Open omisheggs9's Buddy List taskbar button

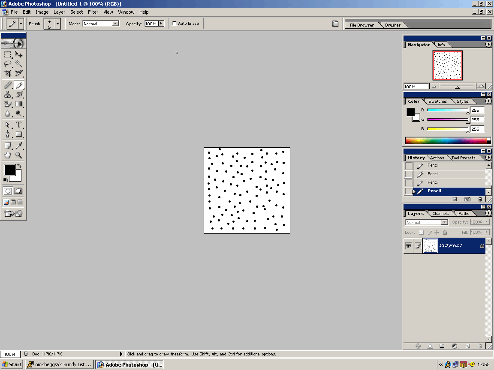(x=60, y=364)
